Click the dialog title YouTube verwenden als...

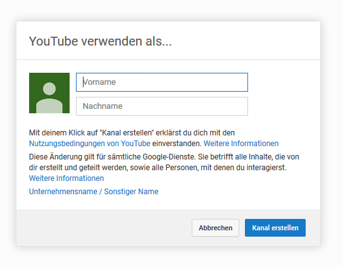(100, 41)
